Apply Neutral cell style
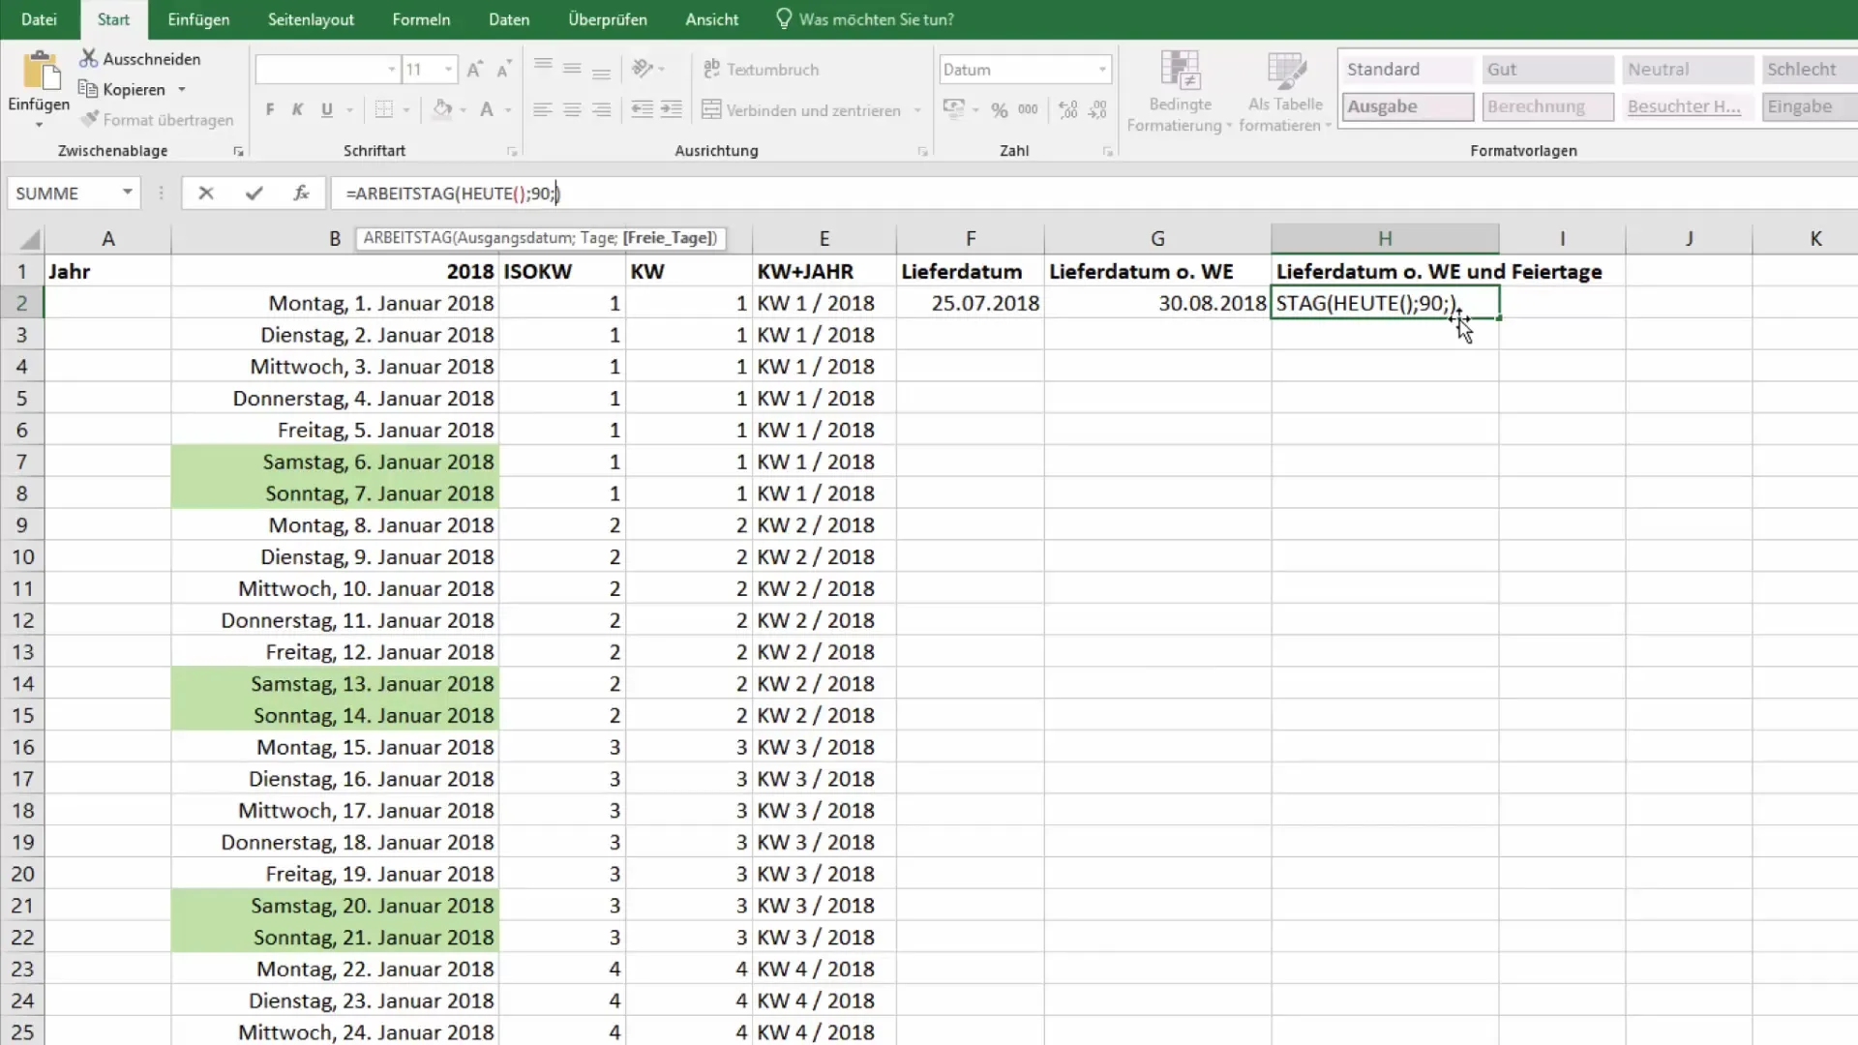This screenshot has width=1858, height=1045. (1688, 70)
